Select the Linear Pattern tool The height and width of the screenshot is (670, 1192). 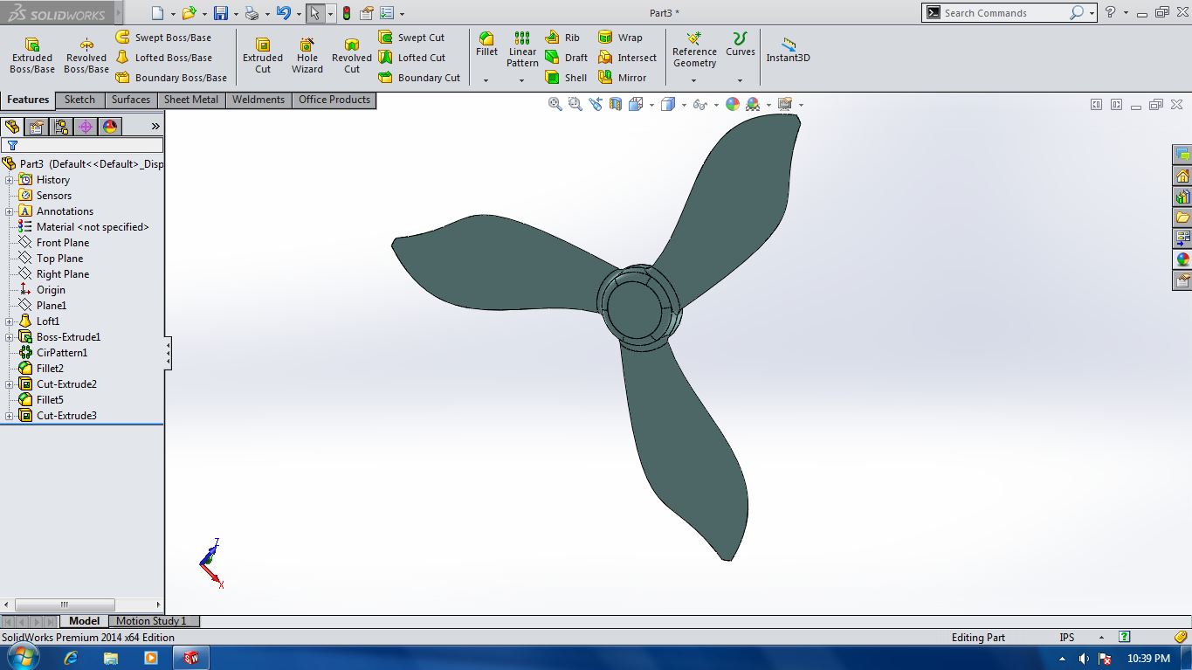click(x=522, y=50)
